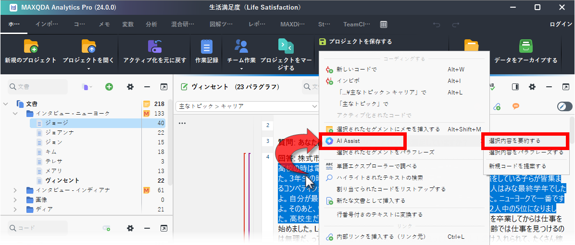The width and height of the screenshot is (575, 245).
Task: Click the orange comment bubble icon
Action: click(x=516, y=106)
